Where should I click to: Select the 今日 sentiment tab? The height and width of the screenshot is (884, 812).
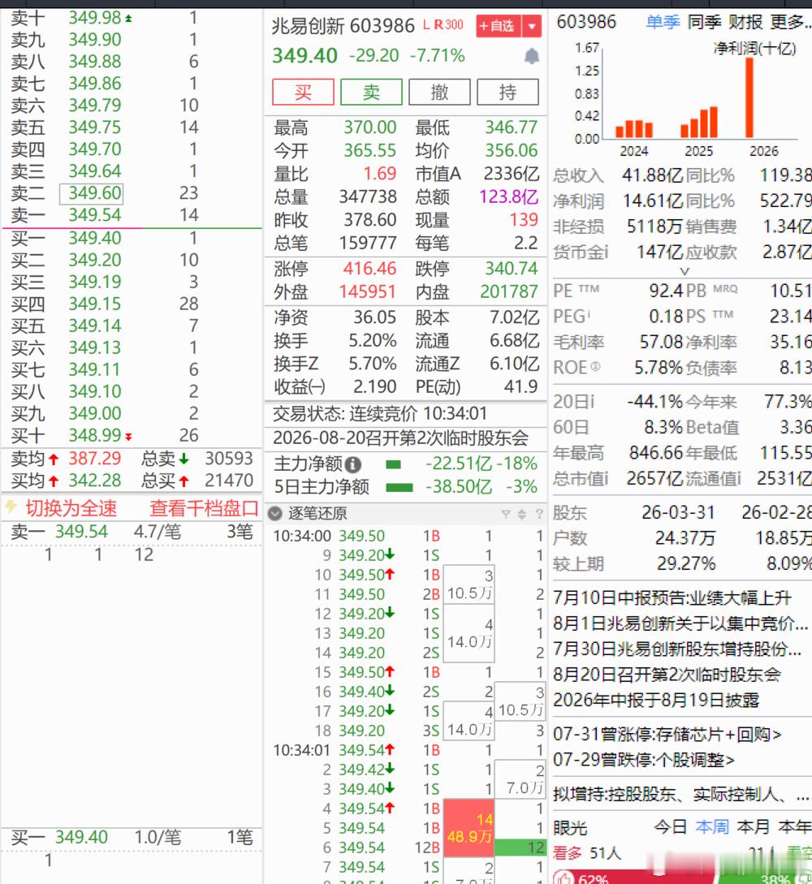tap(670, 827)
